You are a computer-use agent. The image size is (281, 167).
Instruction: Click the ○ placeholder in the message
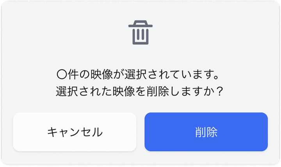[62, 74]
